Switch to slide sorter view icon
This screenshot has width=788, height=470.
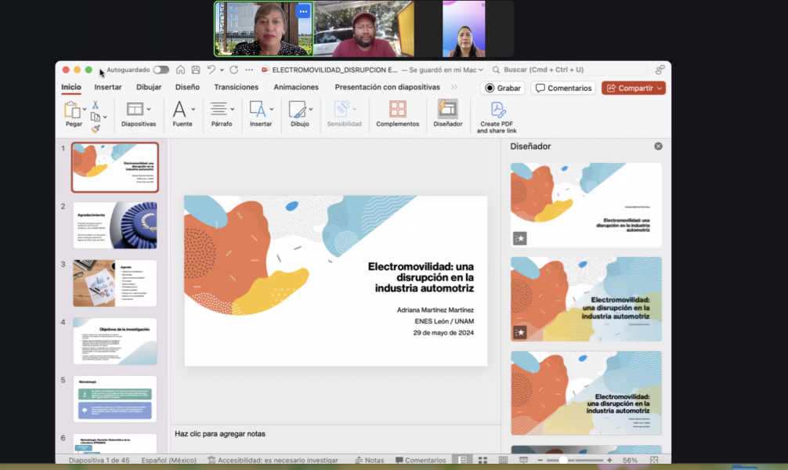[482, 461]
